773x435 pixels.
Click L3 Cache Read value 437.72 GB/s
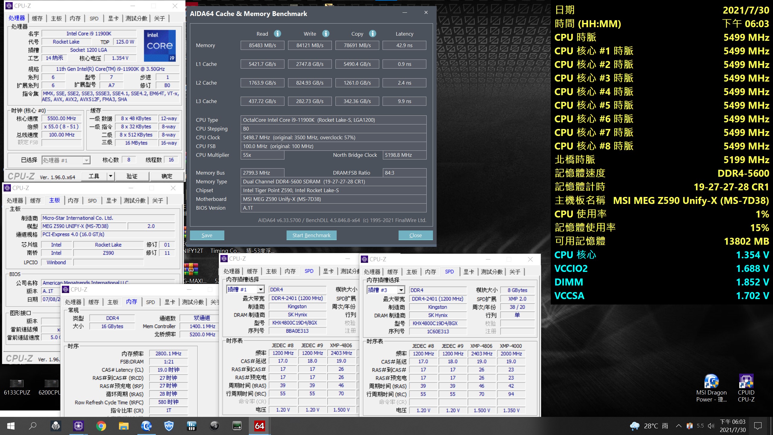(x=262, y=101)
